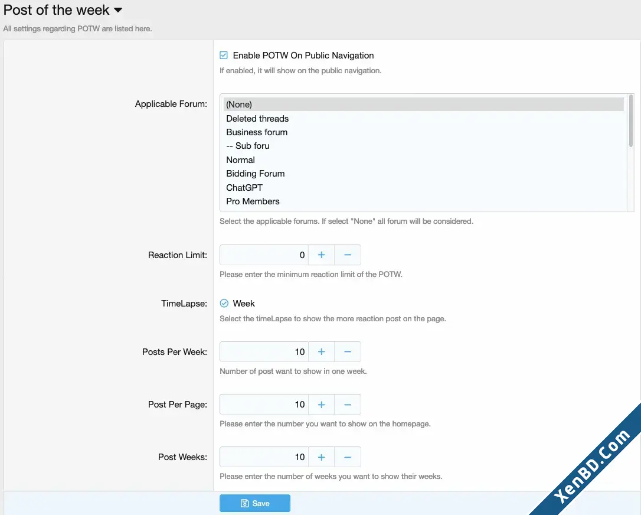
Task: Focus the Post Weeks number field
Action: coord(264,457)
